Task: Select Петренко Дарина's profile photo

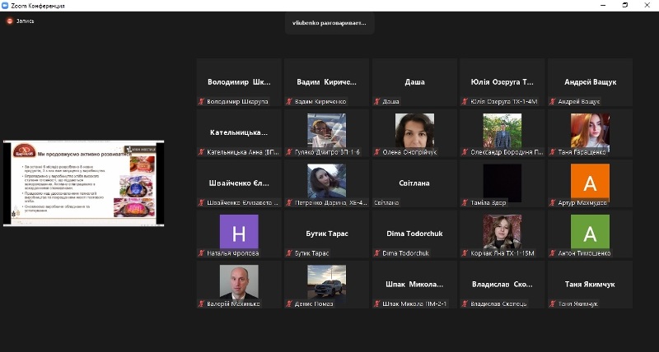Action: (x=326, y=181)
